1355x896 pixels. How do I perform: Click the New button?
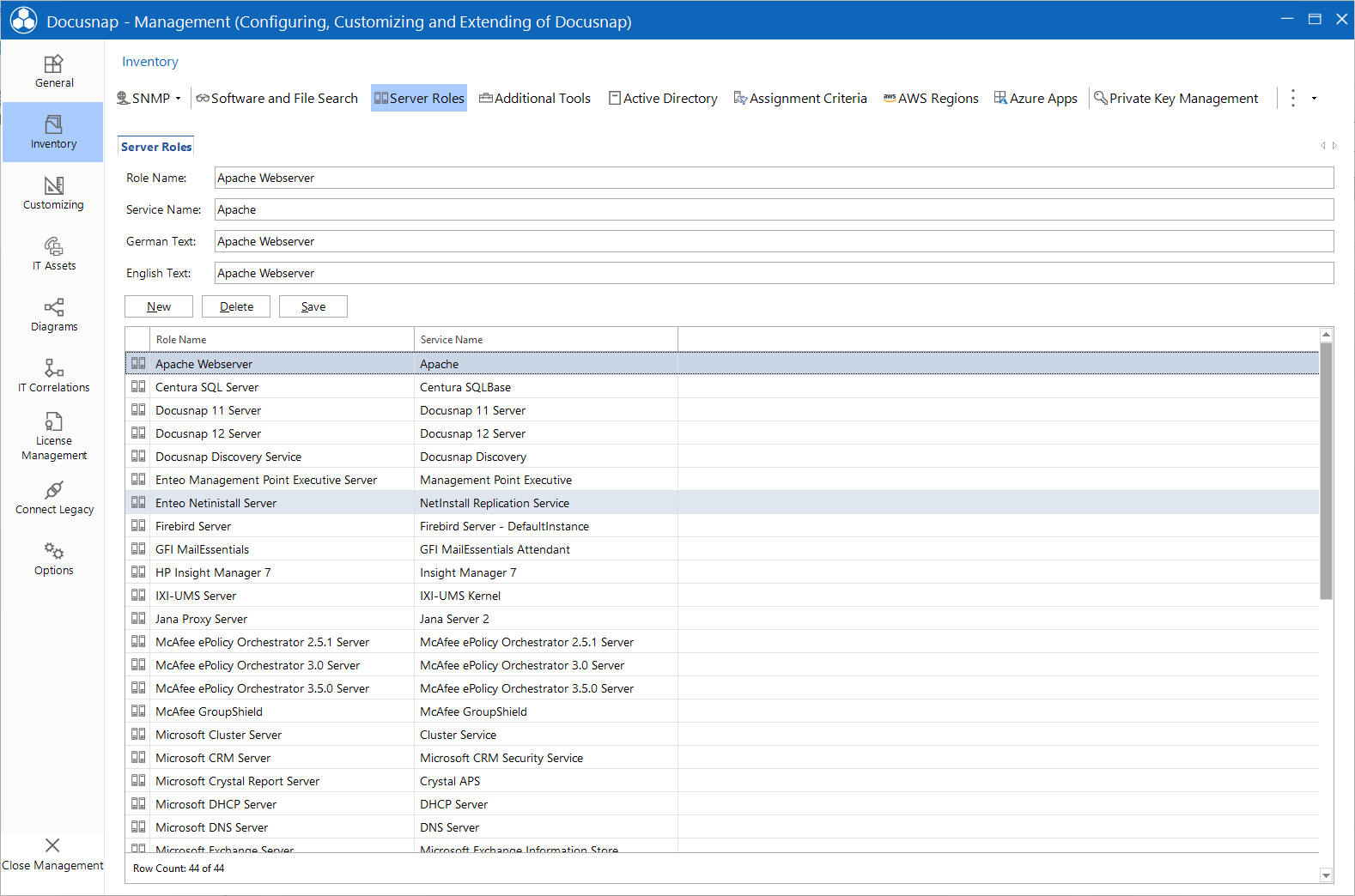[x=159, y=306]
